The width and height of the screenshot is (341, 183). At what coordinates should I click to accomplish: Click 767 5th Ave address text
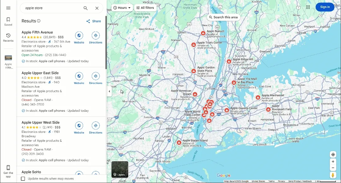[62, 42]
